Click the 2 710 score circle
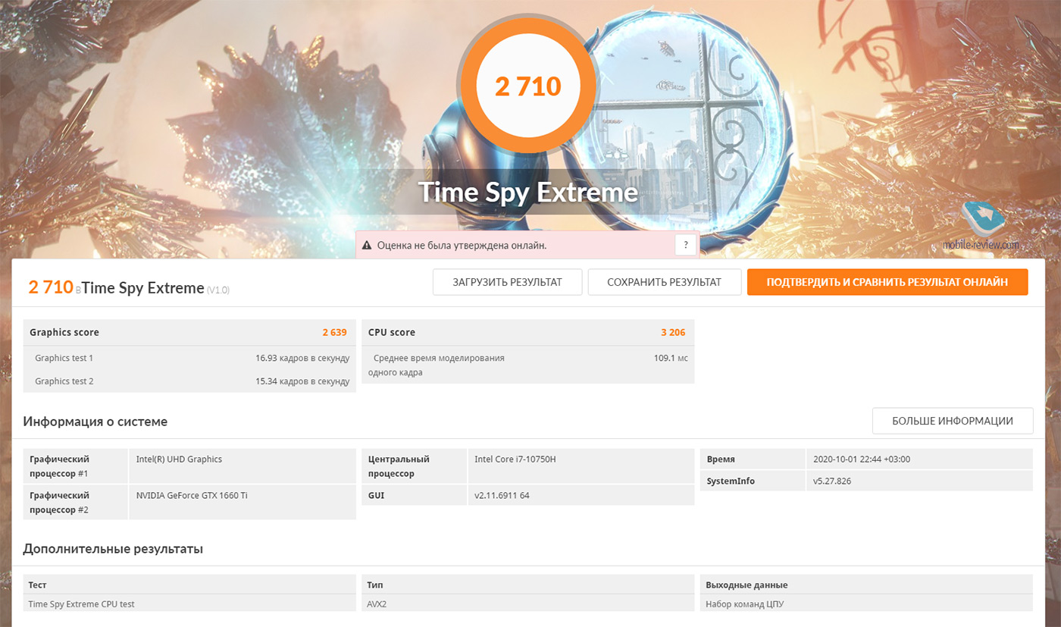The image size is (1061, 627). pos(528,86)
